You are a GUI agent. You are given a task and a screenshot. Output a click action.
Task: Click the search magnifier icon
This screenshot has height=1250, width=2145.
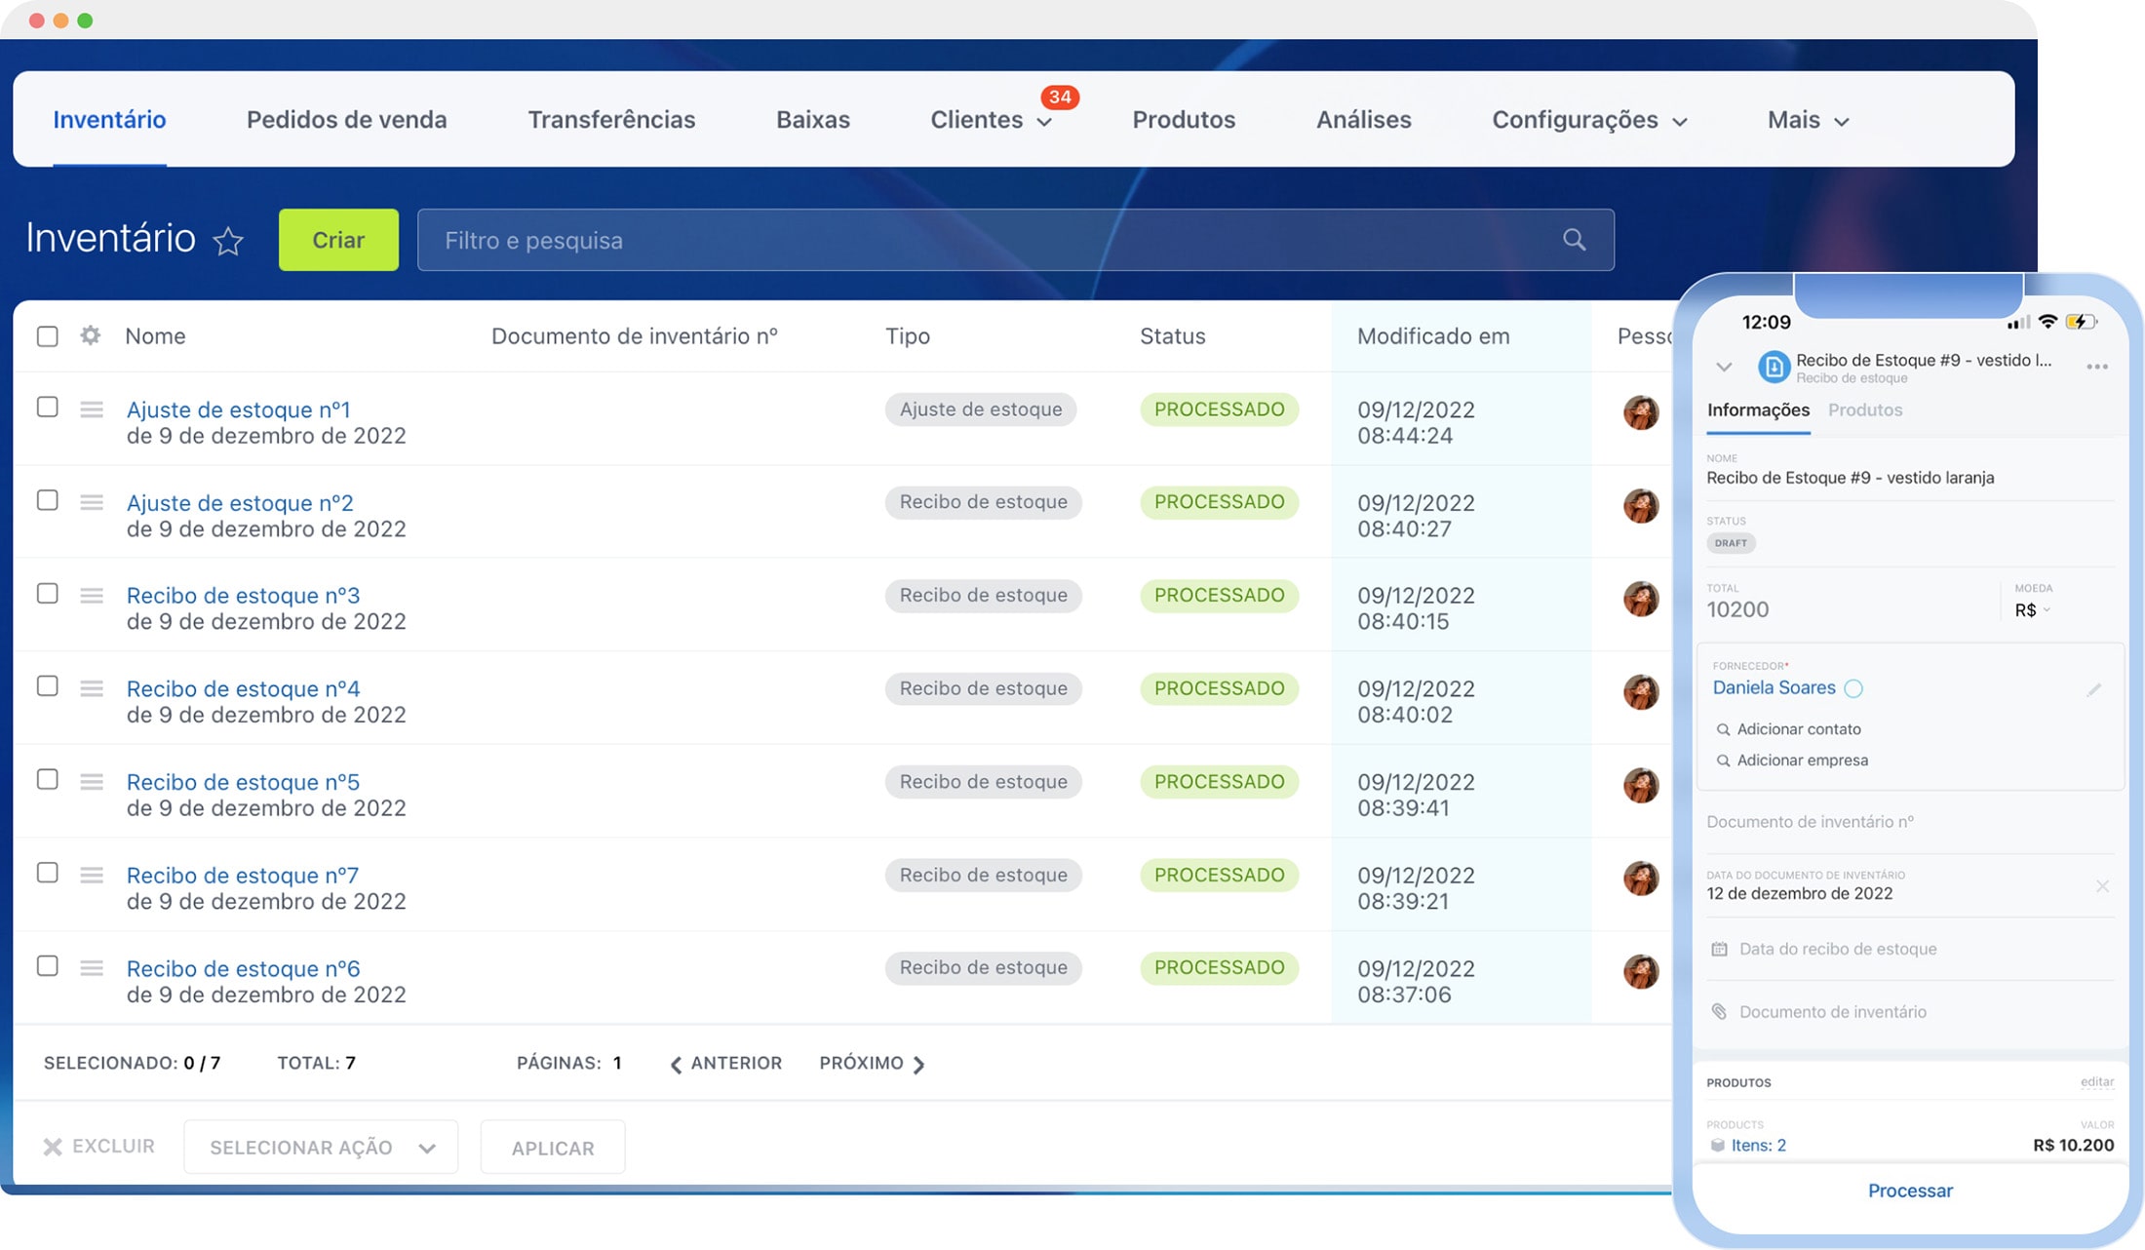coord(1574,240)
